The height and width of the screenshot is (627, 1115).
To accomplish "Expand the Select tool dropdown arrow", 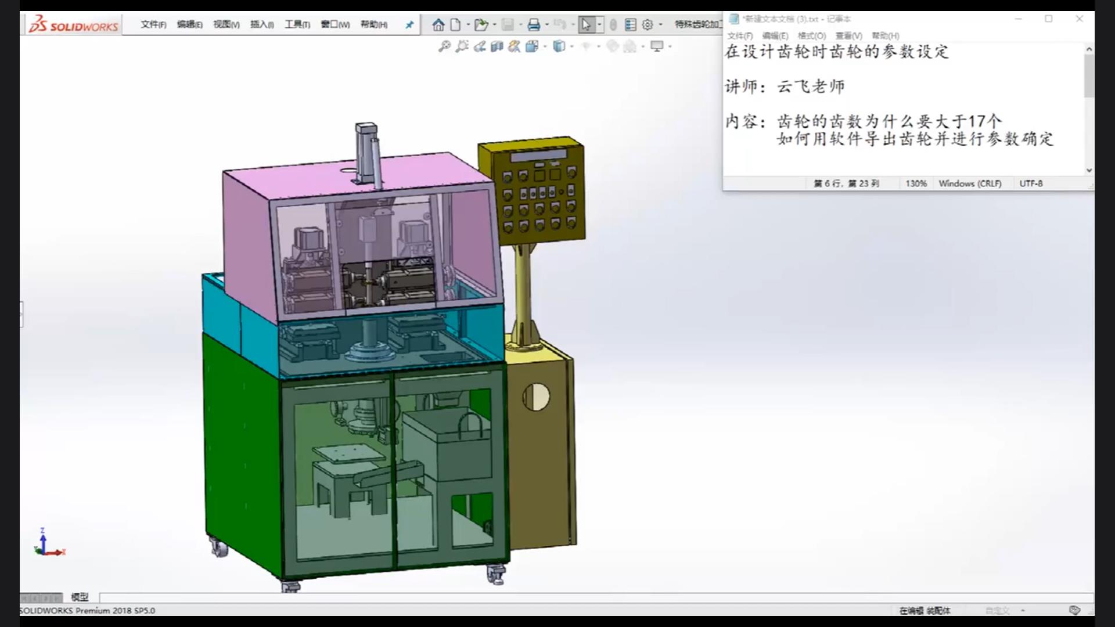I will coord(599,24).
